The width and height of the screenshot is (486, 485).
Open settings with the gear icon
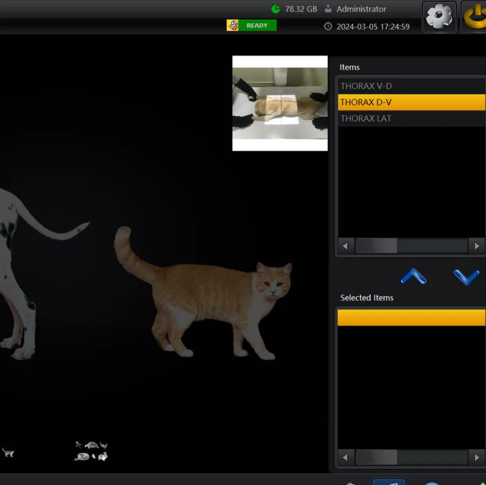click(439, 17)
